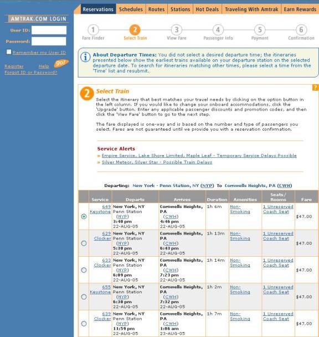The width and height of the screenshot is (319, 337).
Task: Click the orange go! login button
Action: tap(61, 63)
